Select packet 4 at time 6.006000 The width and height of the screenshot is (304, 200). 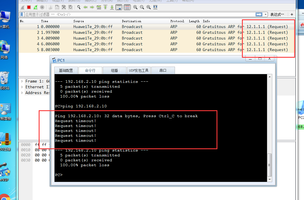[x=157, y=44]
